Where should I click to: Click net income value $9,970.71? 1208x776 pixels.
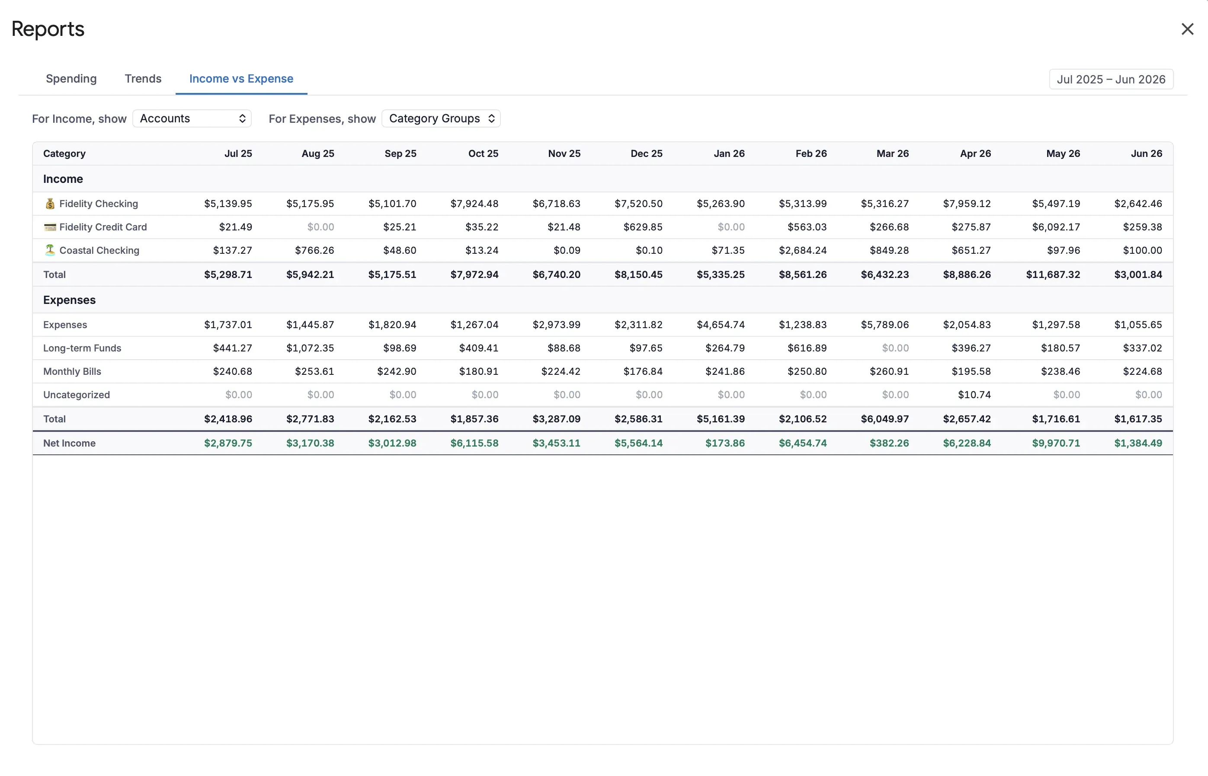pos(1056,443)
